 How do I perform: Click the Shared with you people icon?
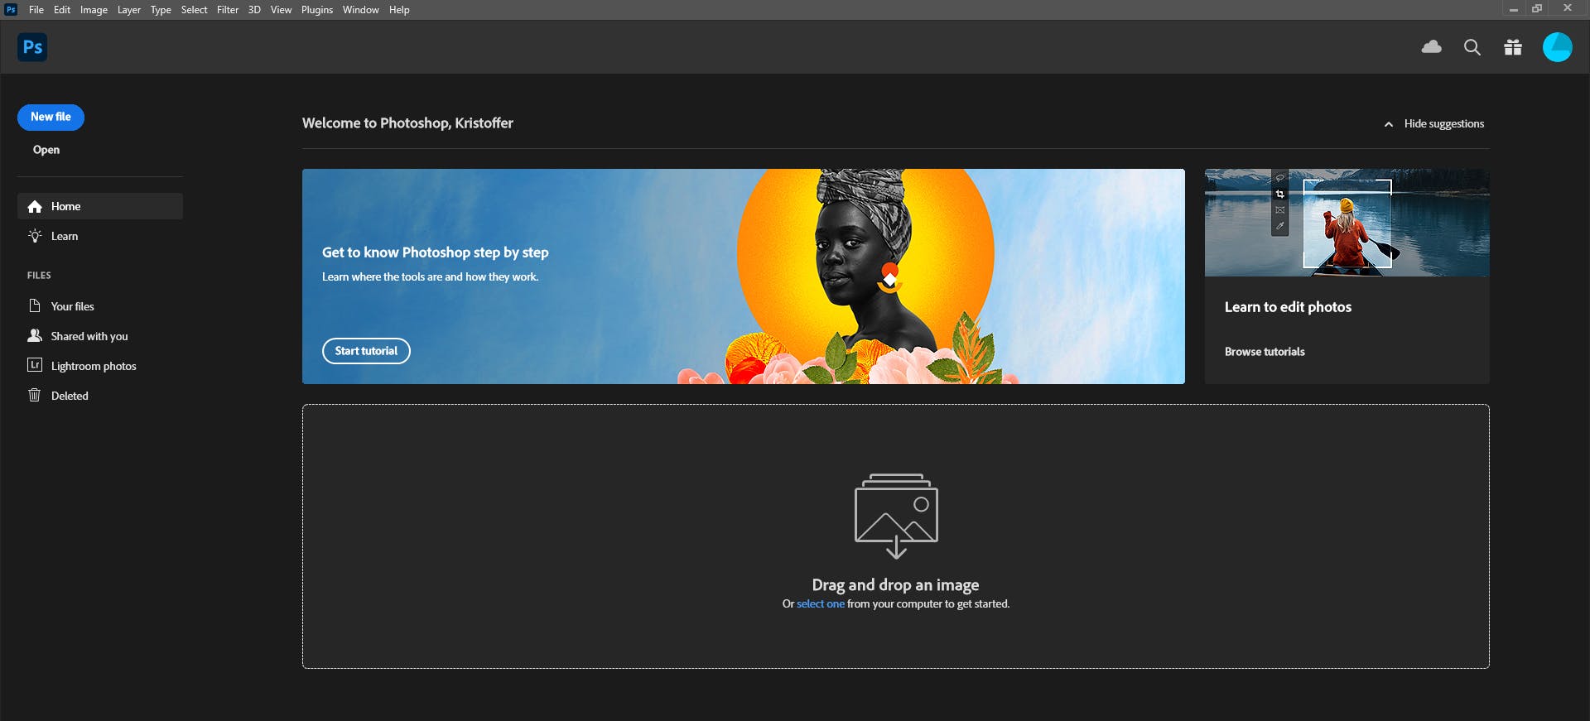pos(35,336)
